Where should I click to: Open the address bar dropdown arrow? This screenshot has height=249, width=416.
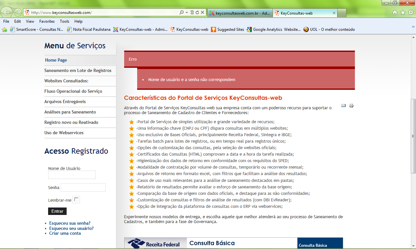point(187,13)
